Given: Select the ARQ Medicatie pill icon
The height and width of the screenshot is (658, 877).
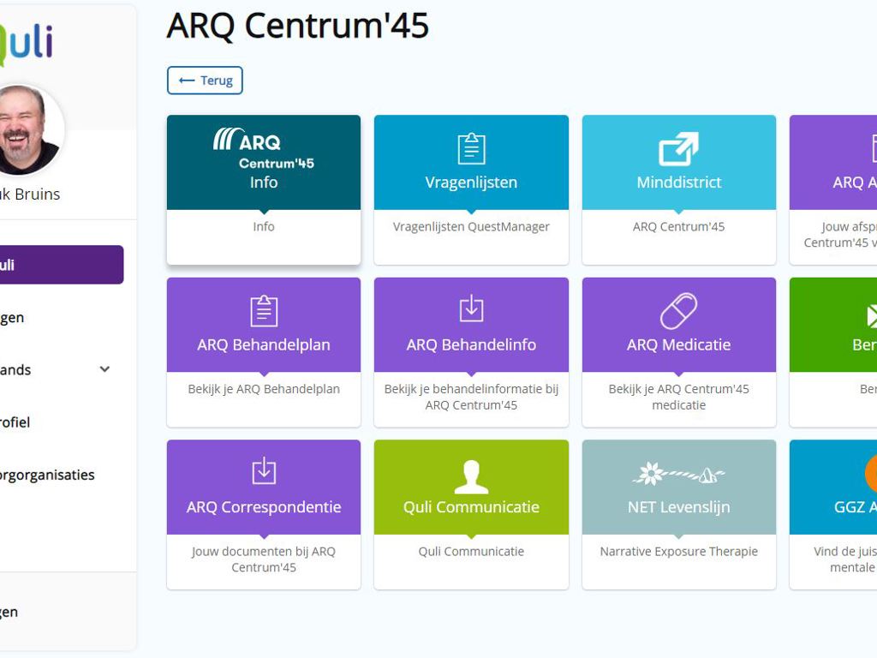Looking at the screenshot, I should coord(678,310).
